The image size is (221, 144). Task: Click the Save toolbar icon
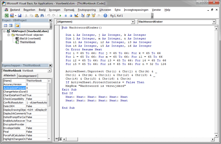[x=20, y=16]
